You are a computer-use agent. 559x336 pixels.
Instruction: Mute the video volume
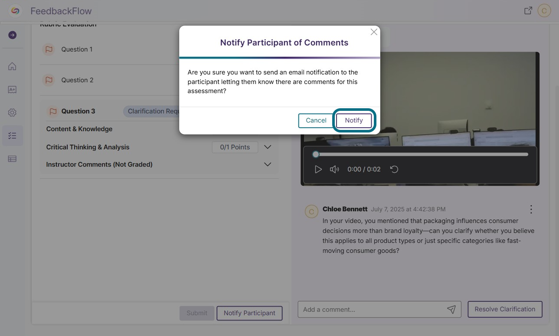pyautogui.click(x=334, y=169)
